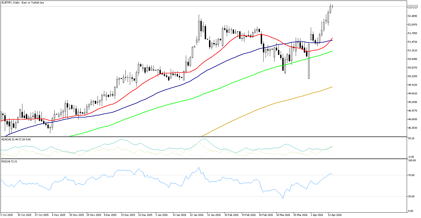This screenshot has width=421, height=218.
Task: Click the '22 Jan 2026' date label
Action: (197, 215)
